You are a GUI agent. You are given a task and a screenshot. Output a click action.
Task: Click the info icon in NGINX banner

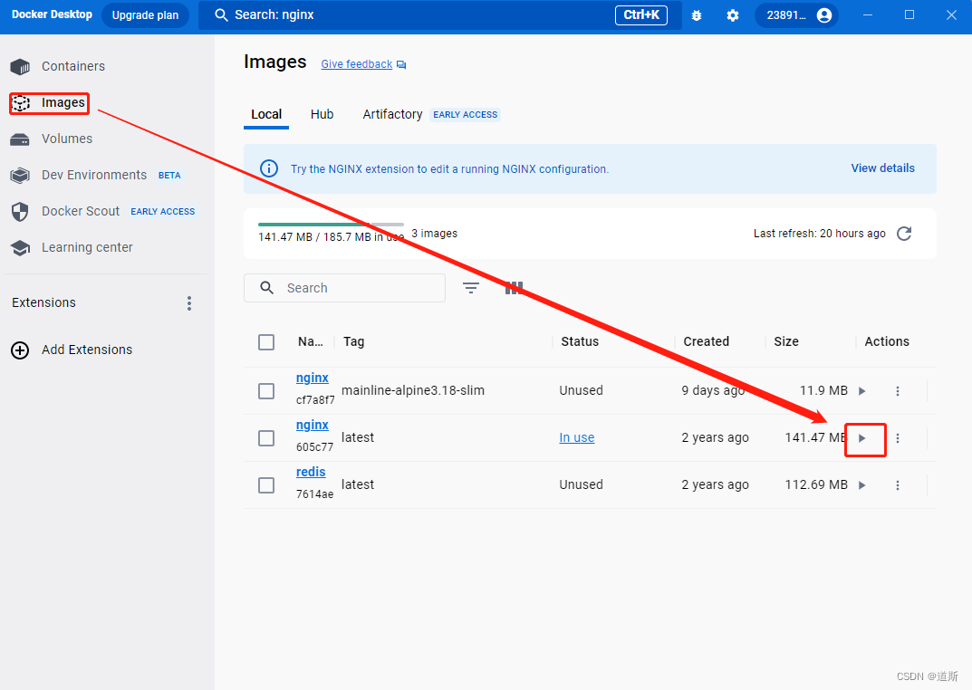pyautogui.click(x=269, y=168)
